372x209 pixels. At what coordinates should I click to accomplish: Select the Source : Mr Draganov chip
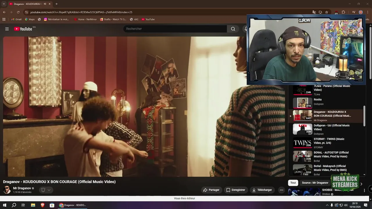tap(315, 183)
